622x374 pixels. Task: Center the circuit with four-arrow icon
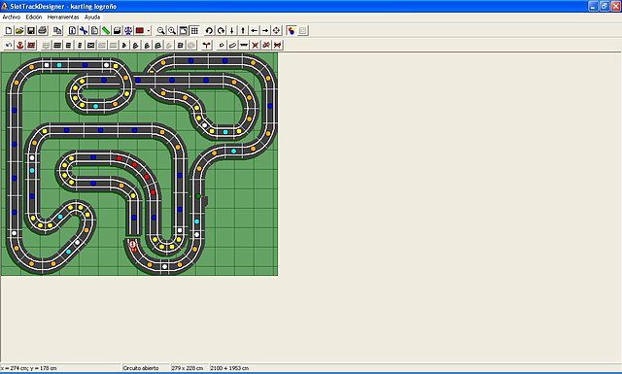(x=276, y=30)
